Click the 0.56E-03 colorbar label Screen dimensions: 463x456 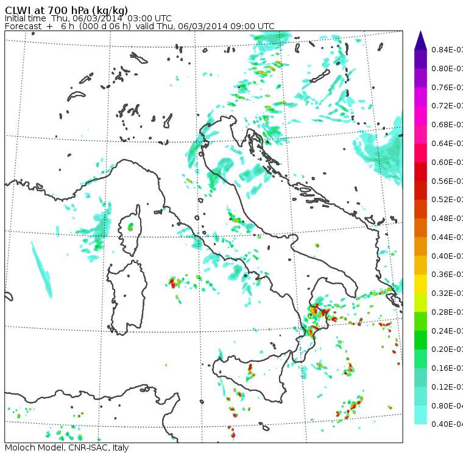pyautogui.click(x=447, y=181)
